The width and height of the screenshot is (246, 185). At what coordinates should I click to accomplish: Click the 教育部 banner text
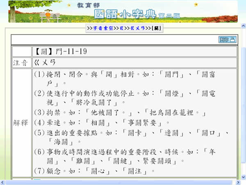[88, 5]
